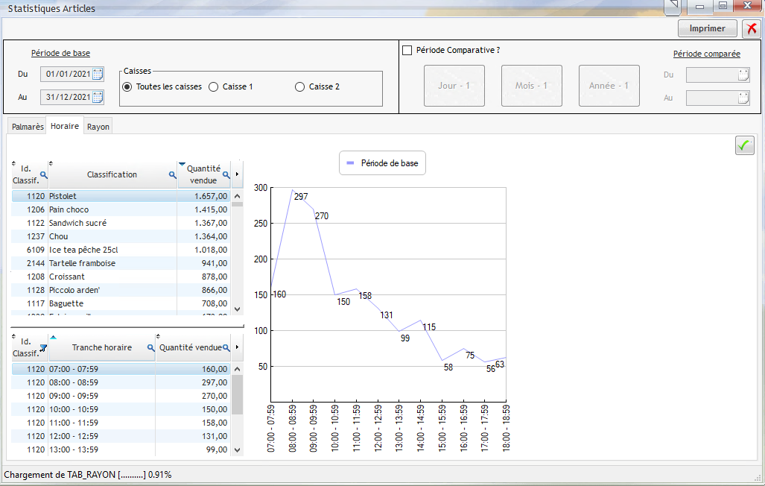The width and height of the screenshot is (765, 486).
Task: Click filter icon on lower Id. Classif. column
Action: pyautogui.click(x=43, y=348)
